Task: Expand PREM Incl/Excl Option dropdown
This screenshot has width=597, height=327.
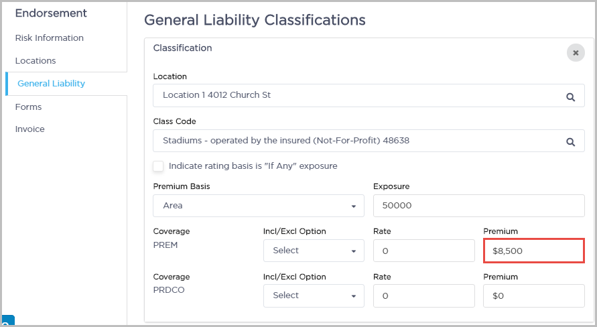Action: (x=314, y=251)
